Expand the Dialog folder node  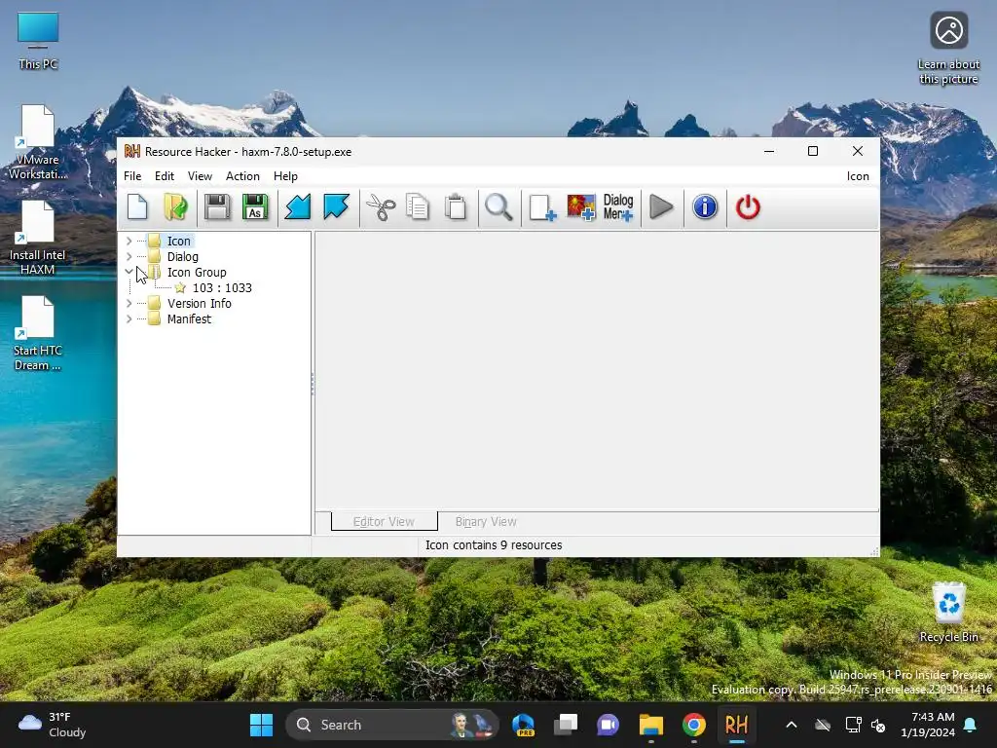tap(129, 256)
